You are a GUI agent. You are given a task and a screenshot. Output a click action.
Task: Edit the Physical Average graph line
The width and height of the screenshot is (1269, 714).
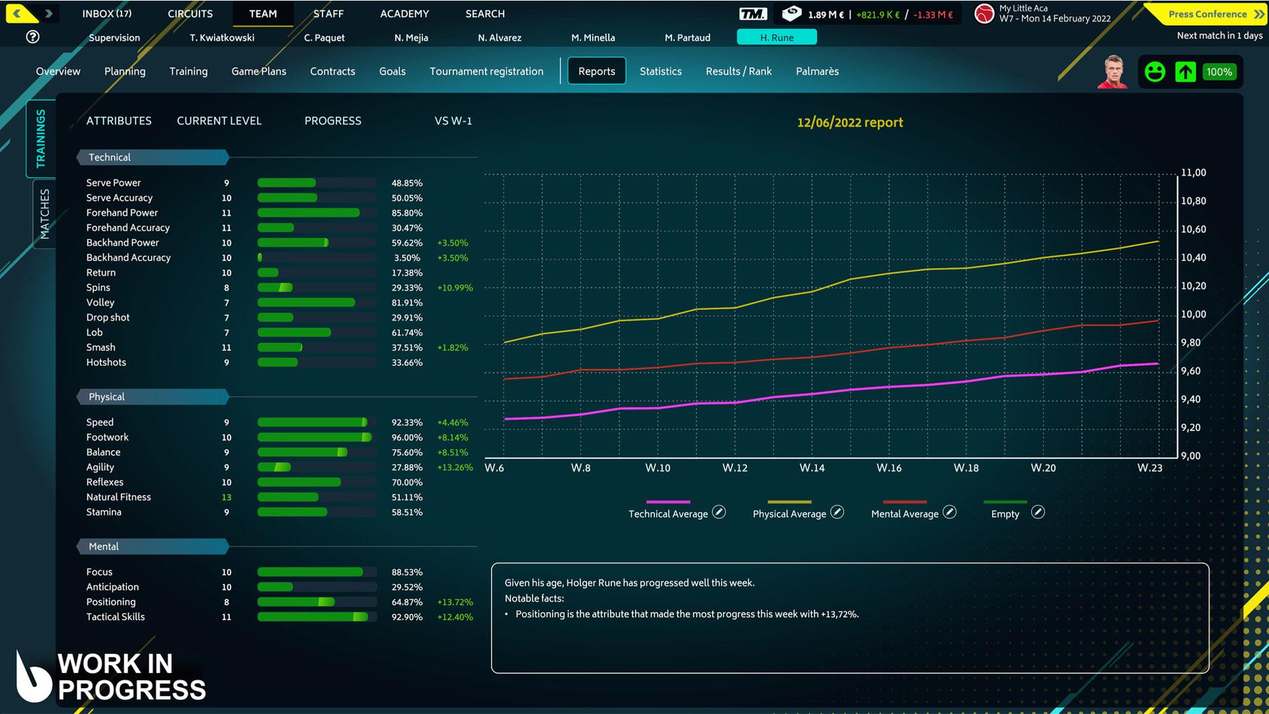coord(837,512)
